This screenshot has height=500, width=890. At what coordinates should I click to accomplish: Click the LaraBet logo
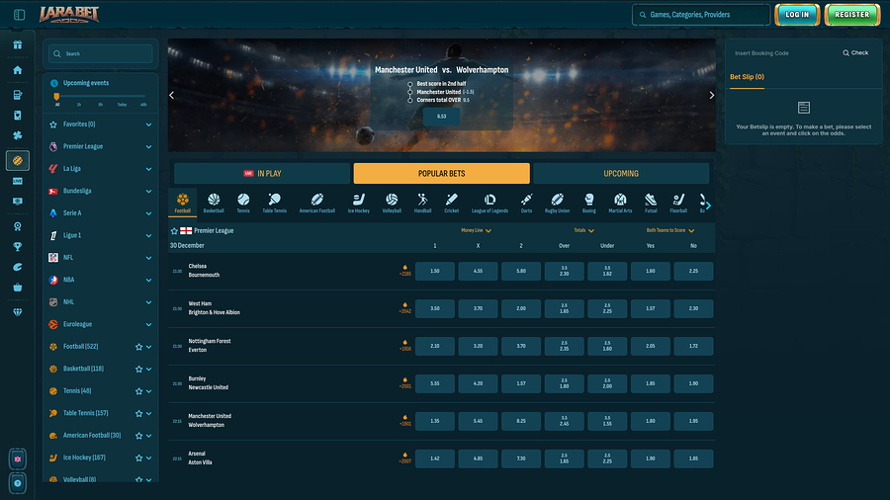pos(69,14)
